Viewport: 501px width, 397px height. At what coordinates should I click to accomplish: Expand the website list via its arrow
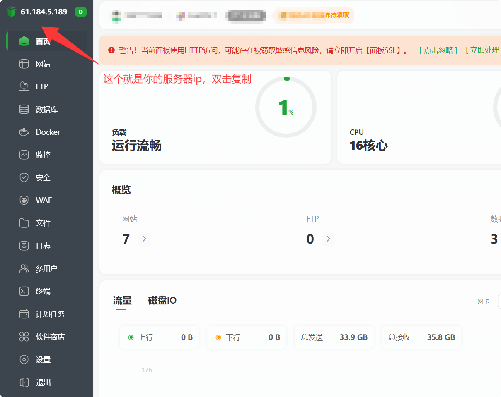(145, 239)
